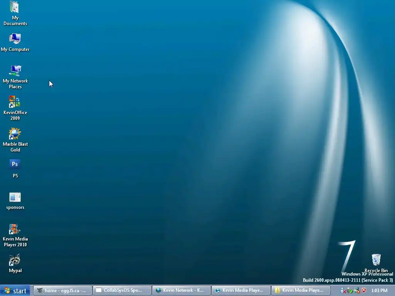Switch to CollabSysOS Spo... taskbar window

coord(122,291)
